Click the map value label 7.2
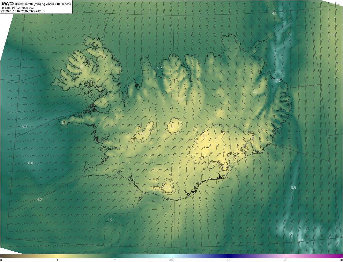This screenshot has width=343, height=262. pos(278,81)
